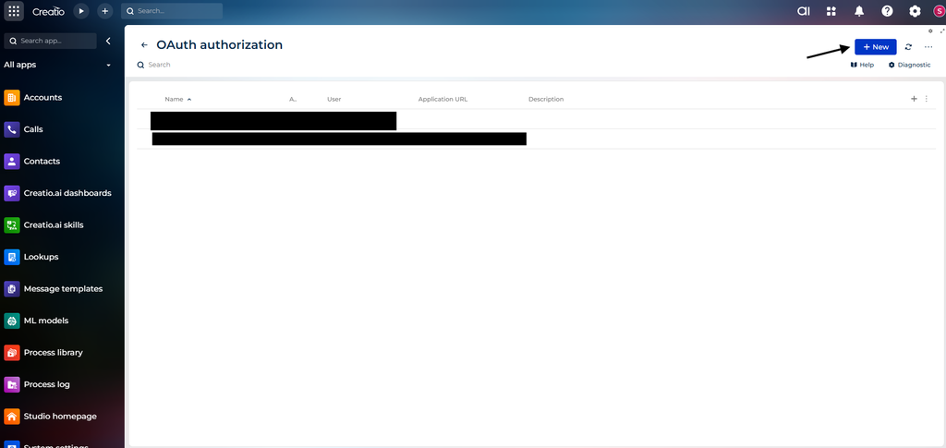Viewport: 946px width, 448px height.
Task: Click the New button
Action: pyautogui.click(x=876, y=47)
